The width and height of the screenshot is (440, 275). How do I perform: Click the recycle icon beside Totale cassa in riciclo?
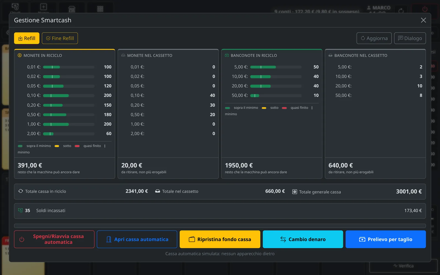click(21, 191)
